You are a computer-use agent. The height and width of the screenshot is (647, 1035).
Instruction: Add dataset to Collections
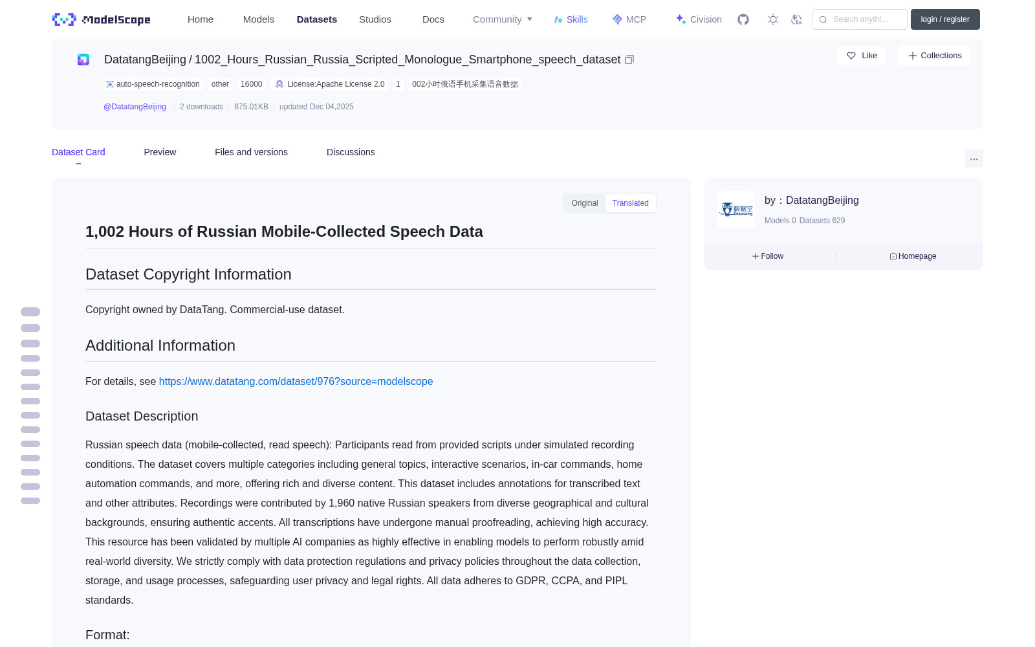coord(934,56)
